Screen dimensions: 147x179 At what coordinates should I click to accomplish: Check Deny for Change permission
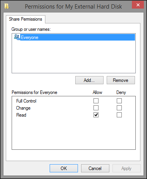(119, 108)
